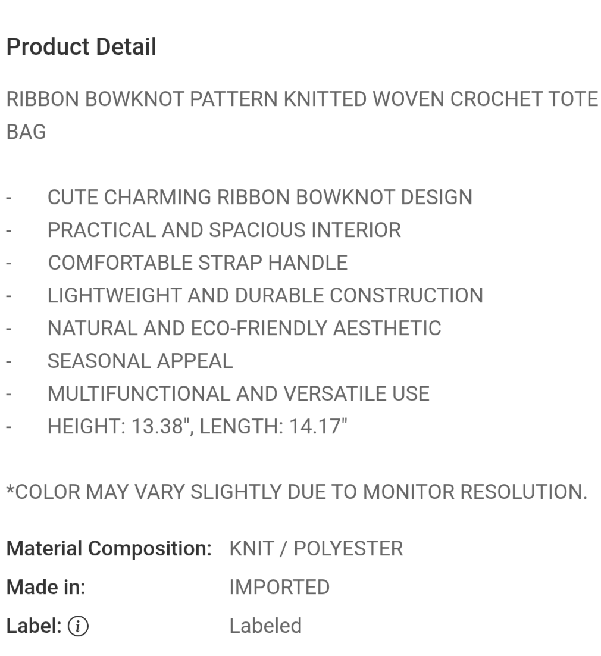This screenshot has width=601, height=656.
Task: Select the IMPORTED value
Action: click(x=279, y=587)
